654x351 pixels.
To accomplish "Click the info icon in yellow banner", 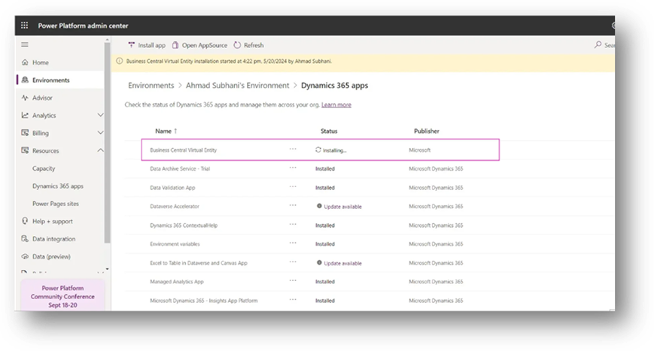I will [120, 61].
